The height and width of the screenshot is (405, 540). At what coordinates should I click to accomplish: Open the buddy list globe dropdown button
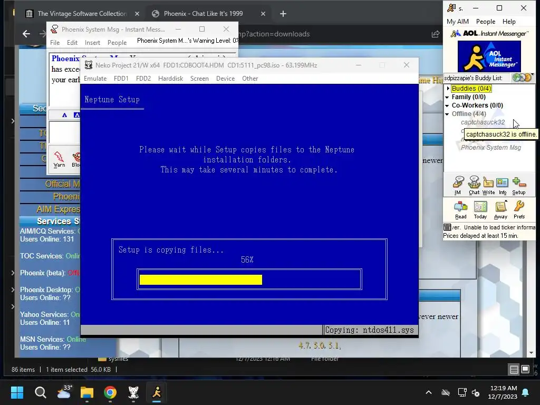[x=522, y=78]
